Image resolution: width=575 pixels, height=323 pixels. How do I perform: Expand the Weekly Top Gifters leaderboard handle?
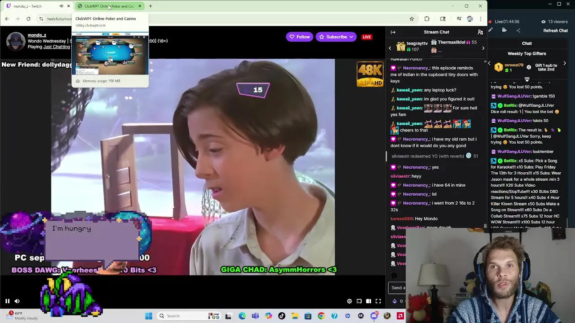click(527, 79)
